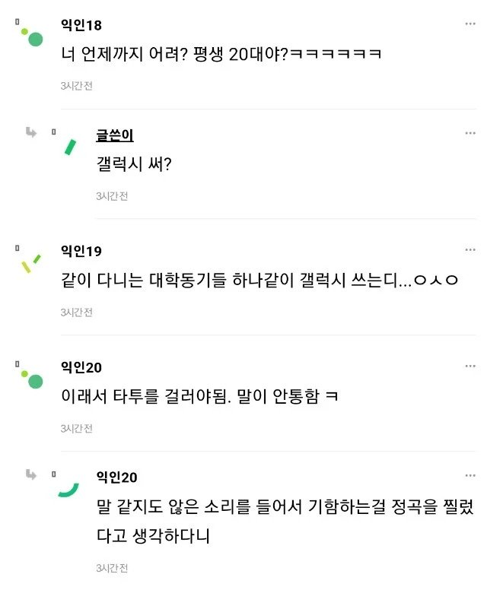Click the 익인18 username
The height and width of the screenshot is (590, 487).
pos(81,25)
